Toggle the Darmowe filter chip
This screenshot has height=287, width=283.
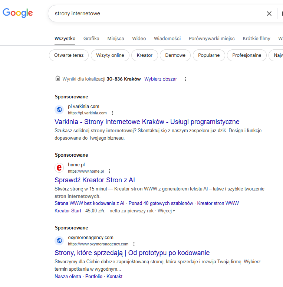point(175,55)
